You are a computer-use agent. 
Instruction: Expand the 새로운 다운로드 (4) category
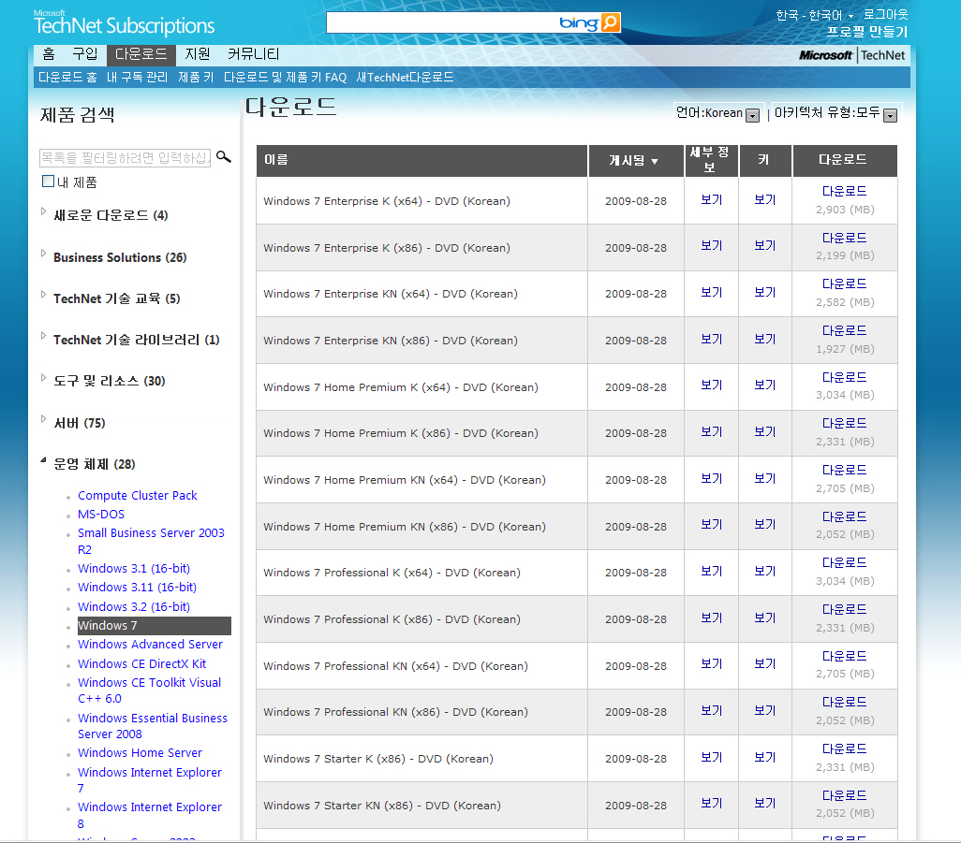tap(43, 211)
